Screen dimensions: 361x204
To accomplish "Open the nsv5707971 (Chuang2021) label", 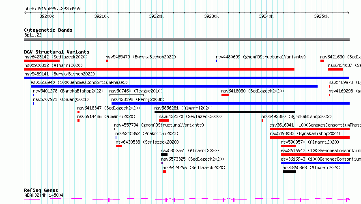I will (x=61, y=99).
